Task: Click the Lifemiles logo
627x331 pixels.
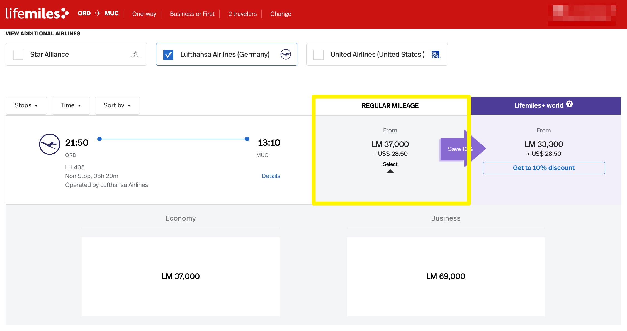Action: pyautogui.click(x=37, y=13)
